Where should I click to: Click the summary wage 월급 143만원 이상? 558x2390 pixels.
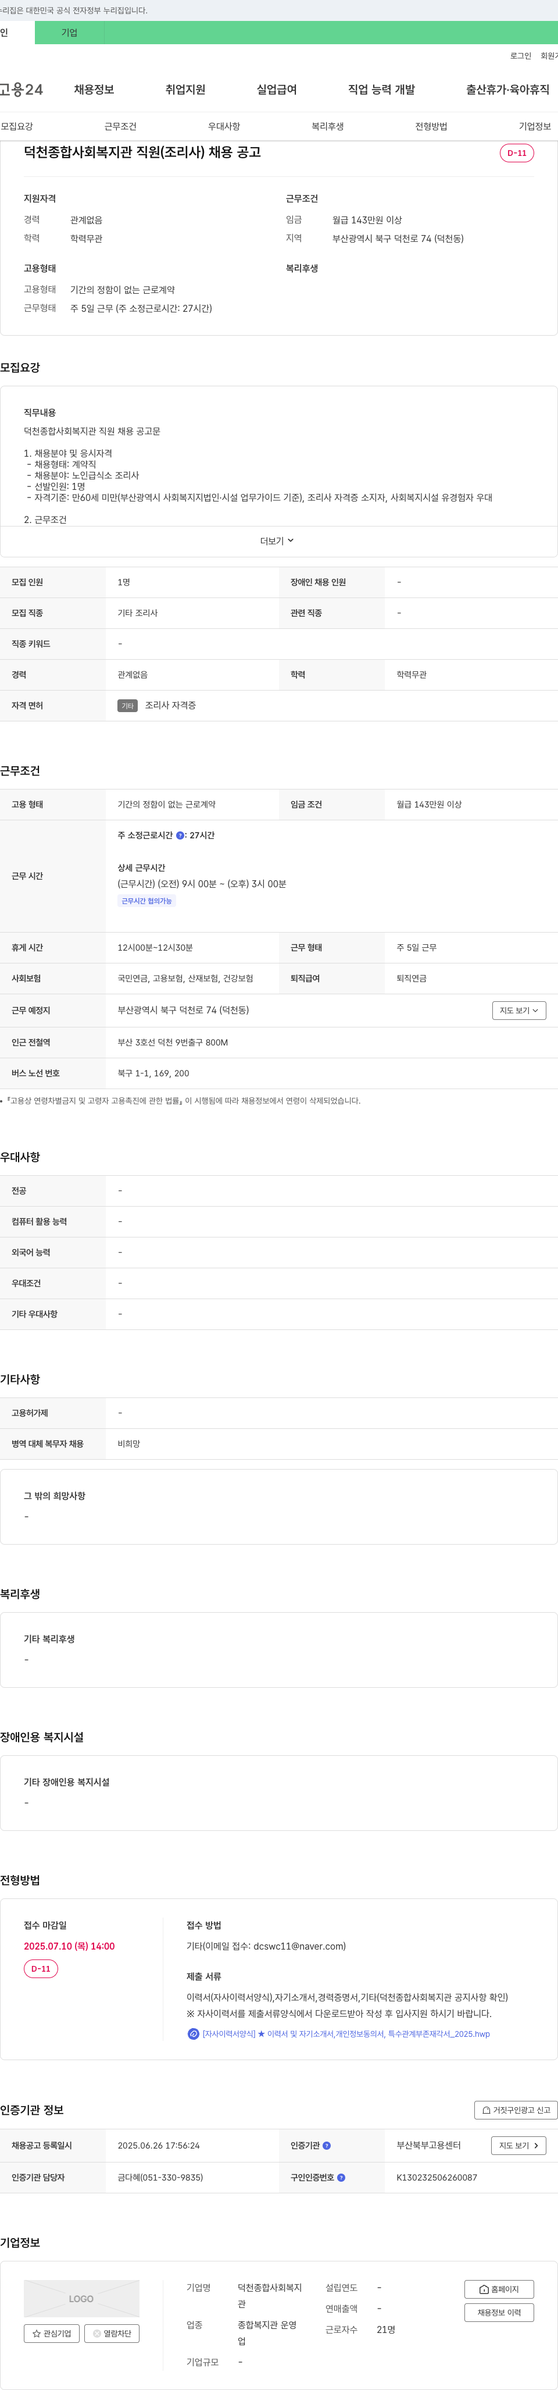point(367,220)
